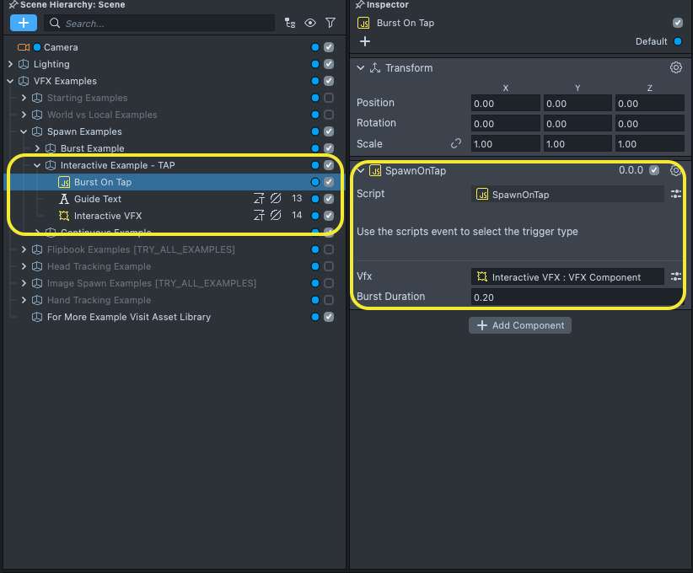
Task: Uncheck the Camera object checkbox
Action: (329, 47)
